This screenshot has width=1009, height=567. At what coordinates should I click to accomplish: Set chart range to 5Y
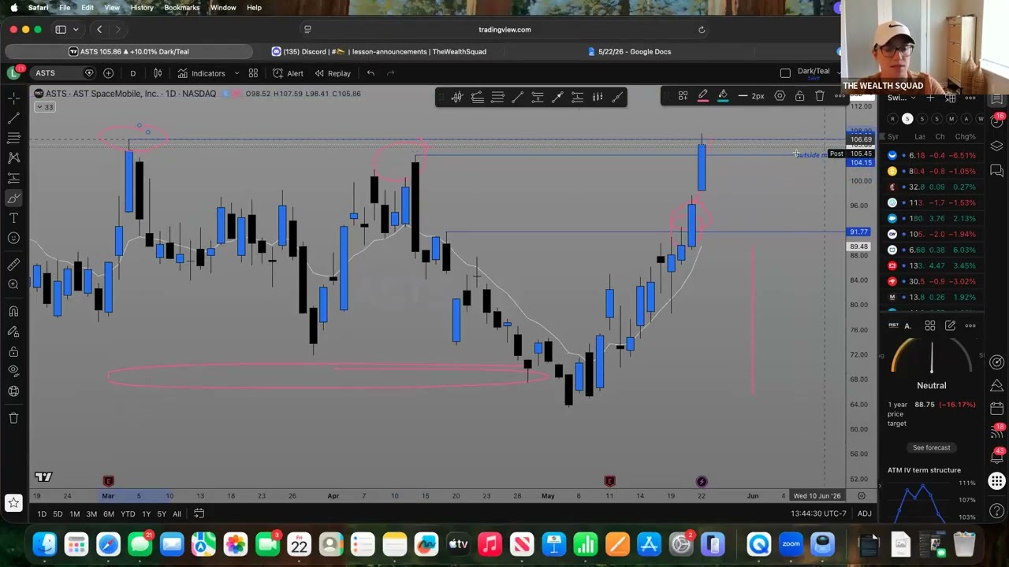(161, 514)
